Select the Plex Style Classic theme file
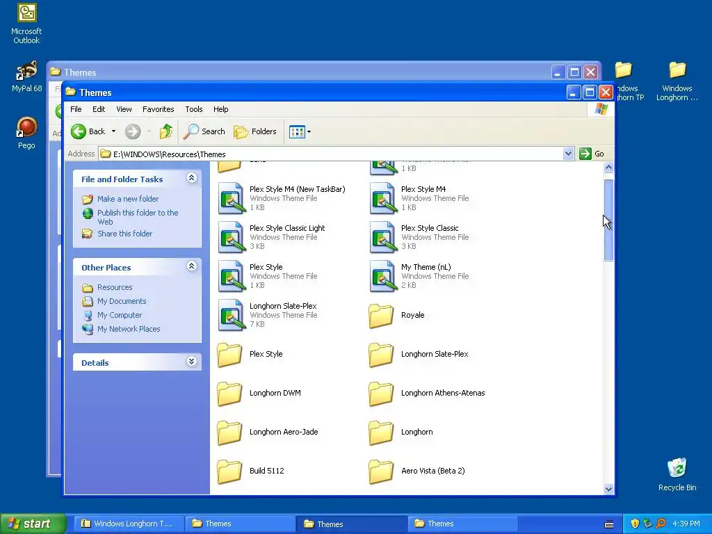The width and height of the screenshot is (712, 534). point(419,237)
